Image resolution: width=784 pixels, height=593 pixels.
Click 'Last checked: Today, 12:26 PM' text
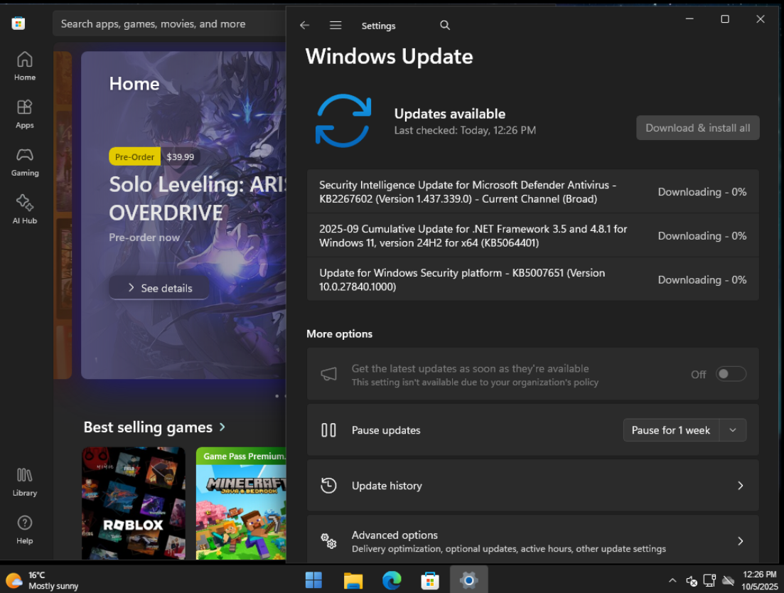click(465, 131)
